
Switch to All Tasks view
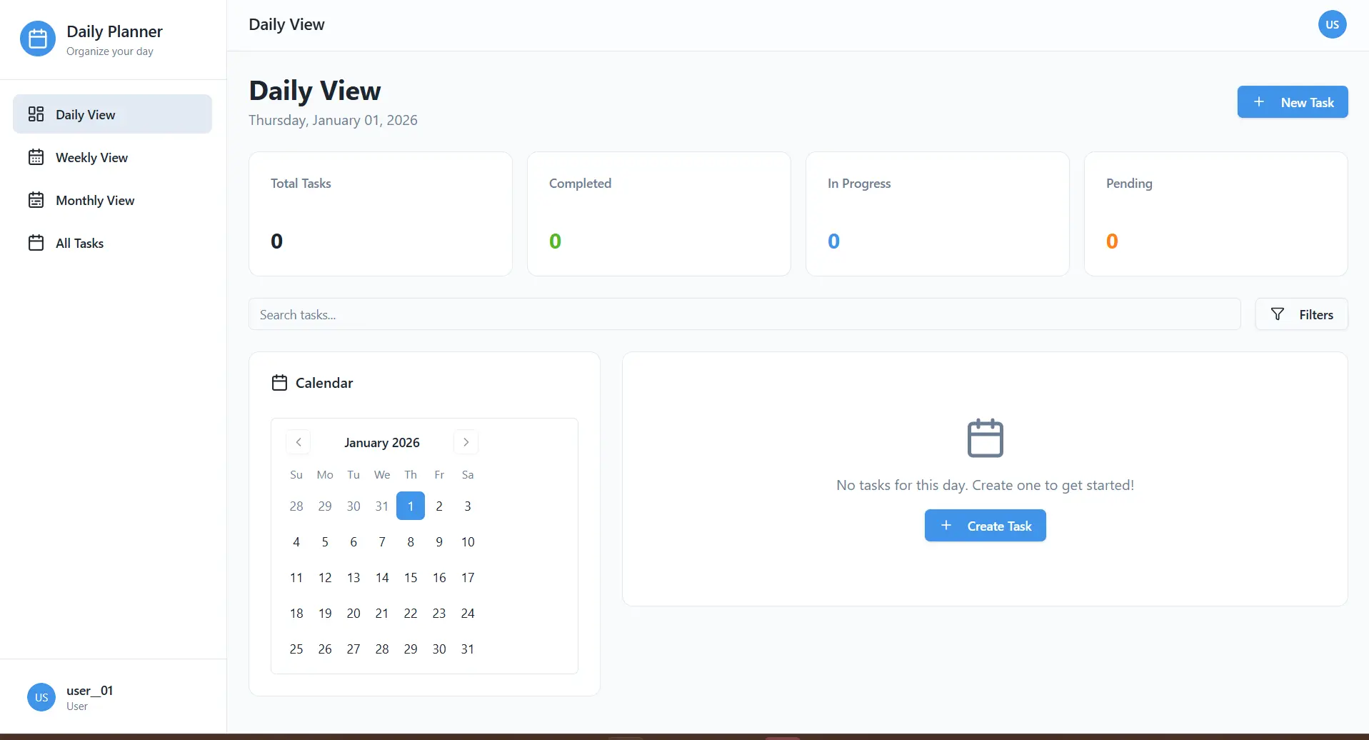pyautogui.click(x=80, y=243)
